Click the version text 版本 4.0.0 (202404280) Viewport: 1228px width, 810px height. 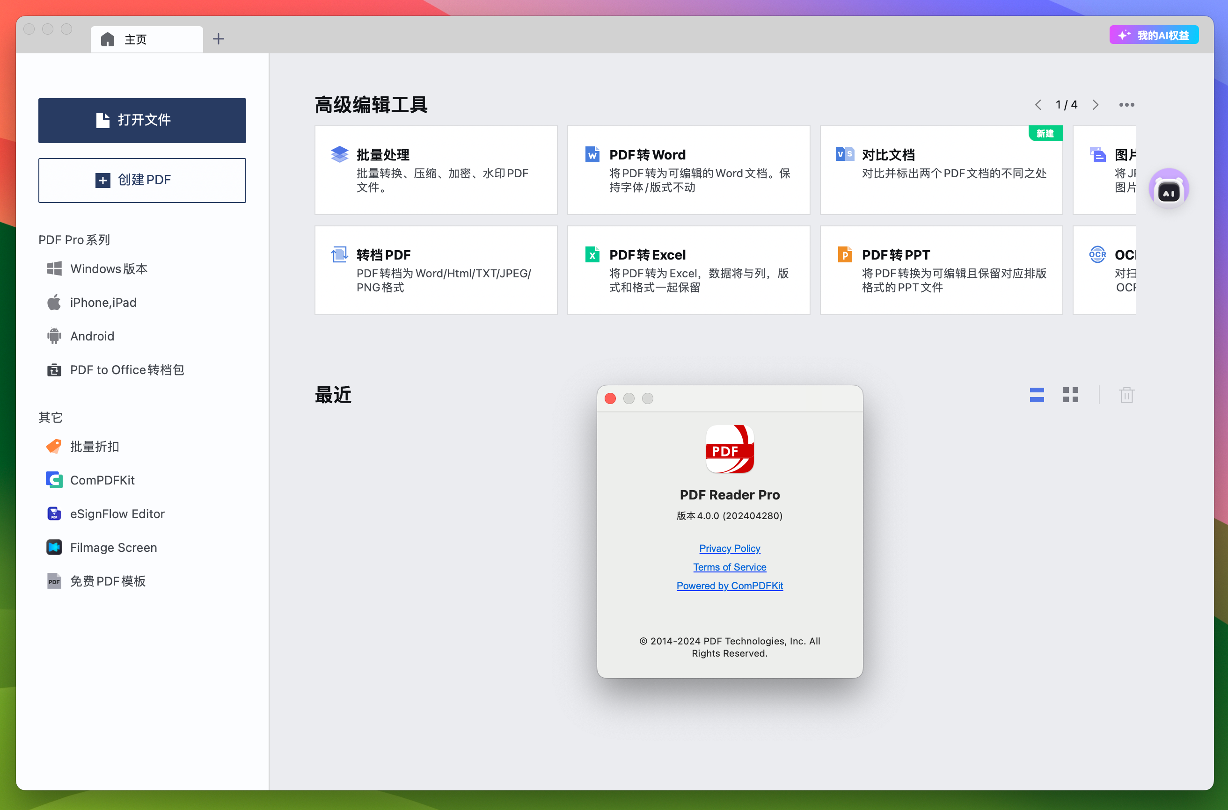(x=729, y=515)
